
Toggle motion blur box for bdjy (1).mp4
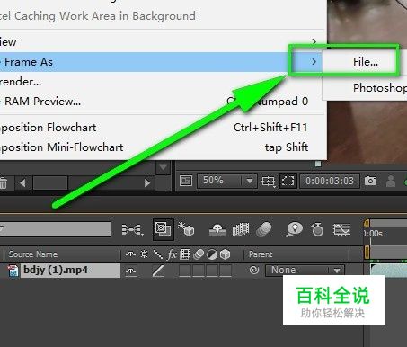pyautogui.click(x=199, y=271)
